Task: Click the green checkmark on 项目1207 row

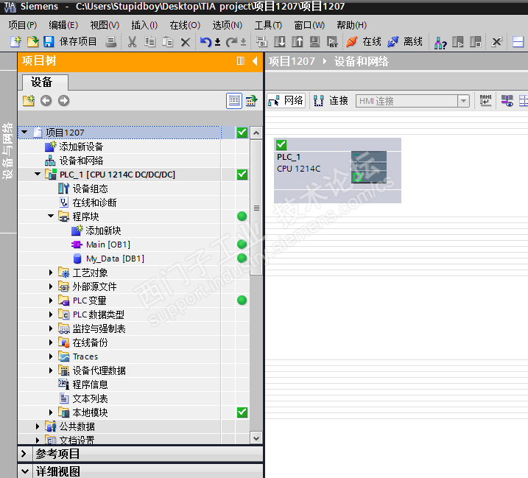Action: click(242, 133)
